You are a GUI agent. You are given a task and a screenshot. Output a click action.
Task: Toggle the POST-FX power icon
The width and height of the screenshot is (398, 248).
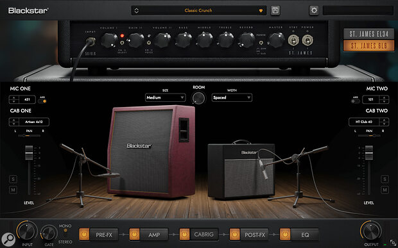pos(234,235)
